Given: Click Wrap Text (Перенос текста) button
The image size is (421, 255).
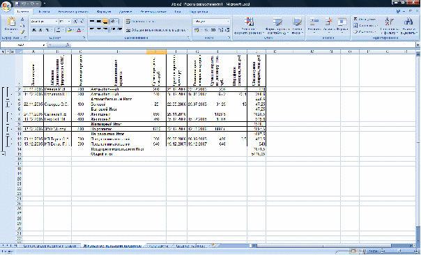Looking at the screenshot, I should click(x=141, y=22).
